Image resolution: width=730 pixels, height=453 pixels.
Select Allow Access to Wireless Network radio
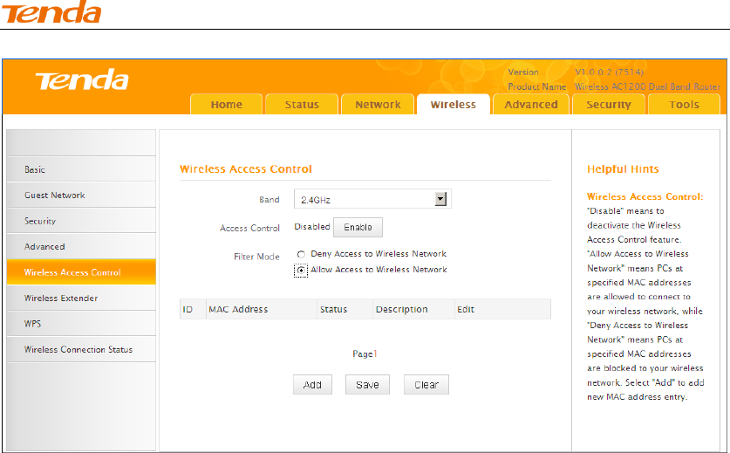coord(301,270)
